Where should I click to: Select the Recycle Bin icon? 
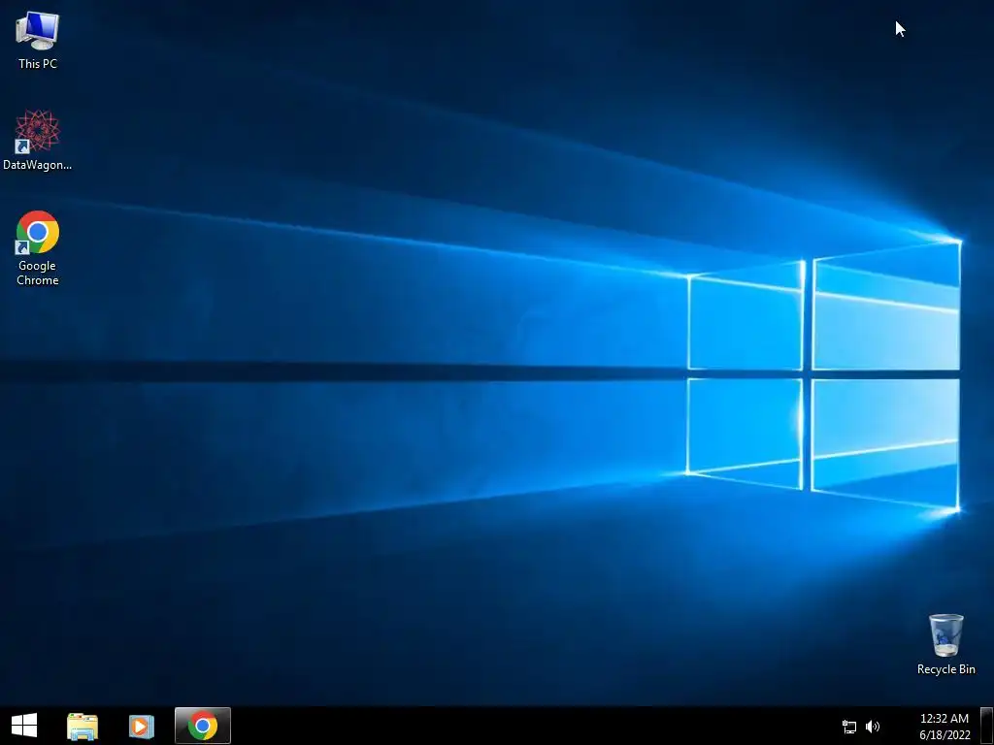coord(945,644)
